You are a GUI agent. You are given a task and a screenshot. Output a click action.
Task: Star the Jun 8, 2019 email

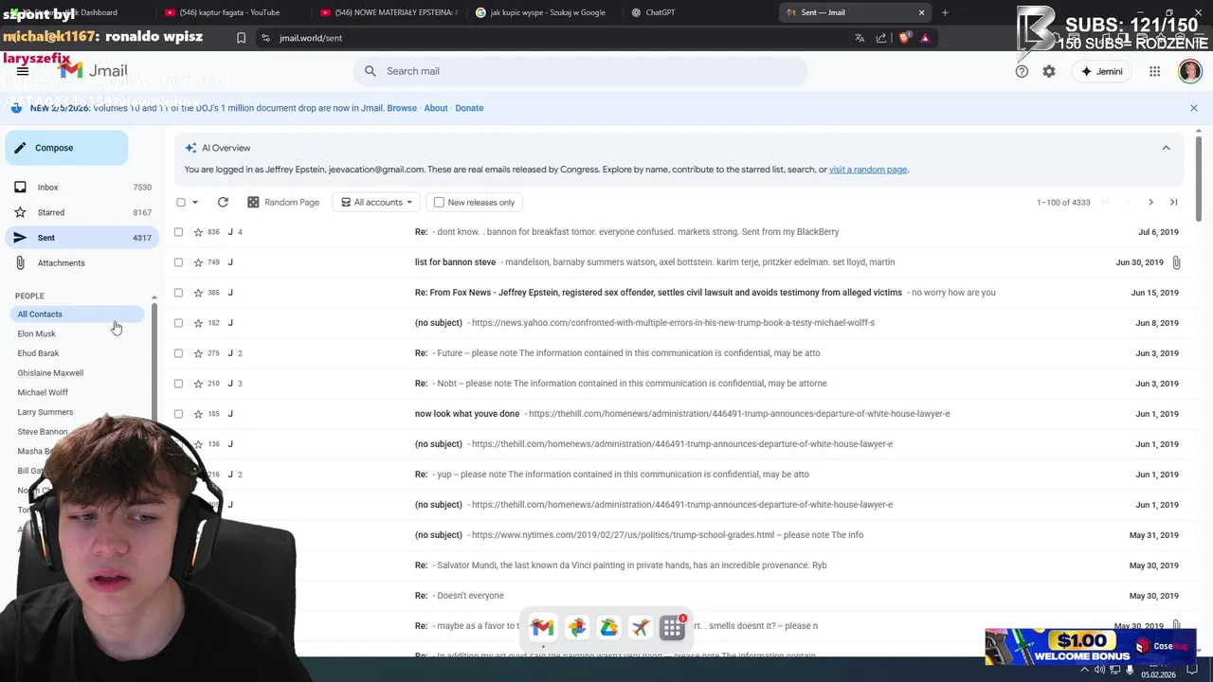coord(198,323)
